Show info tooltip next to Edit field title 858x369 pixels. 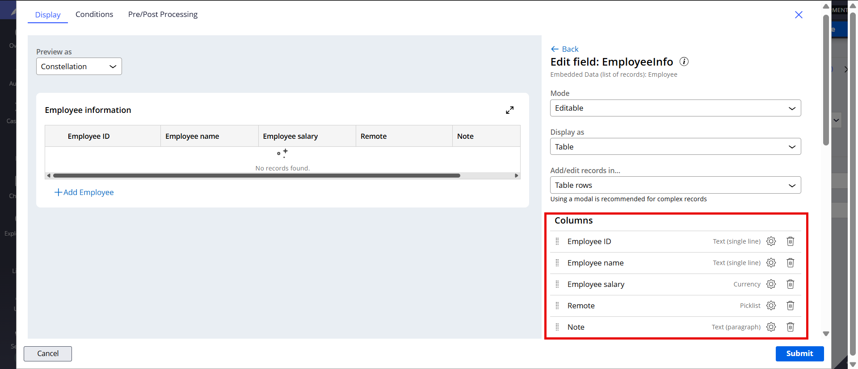(x=684, y=62)
